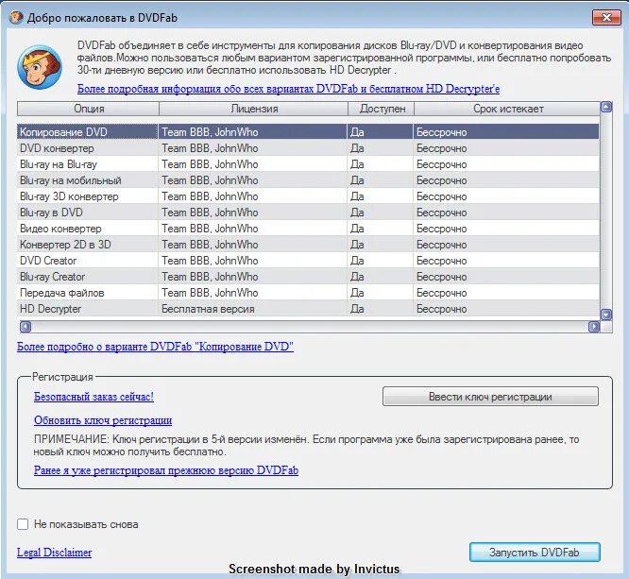Select the 'Blu-ray на Blu-ray' row
This screenshot has width=629, height=579.
(308, 164)
